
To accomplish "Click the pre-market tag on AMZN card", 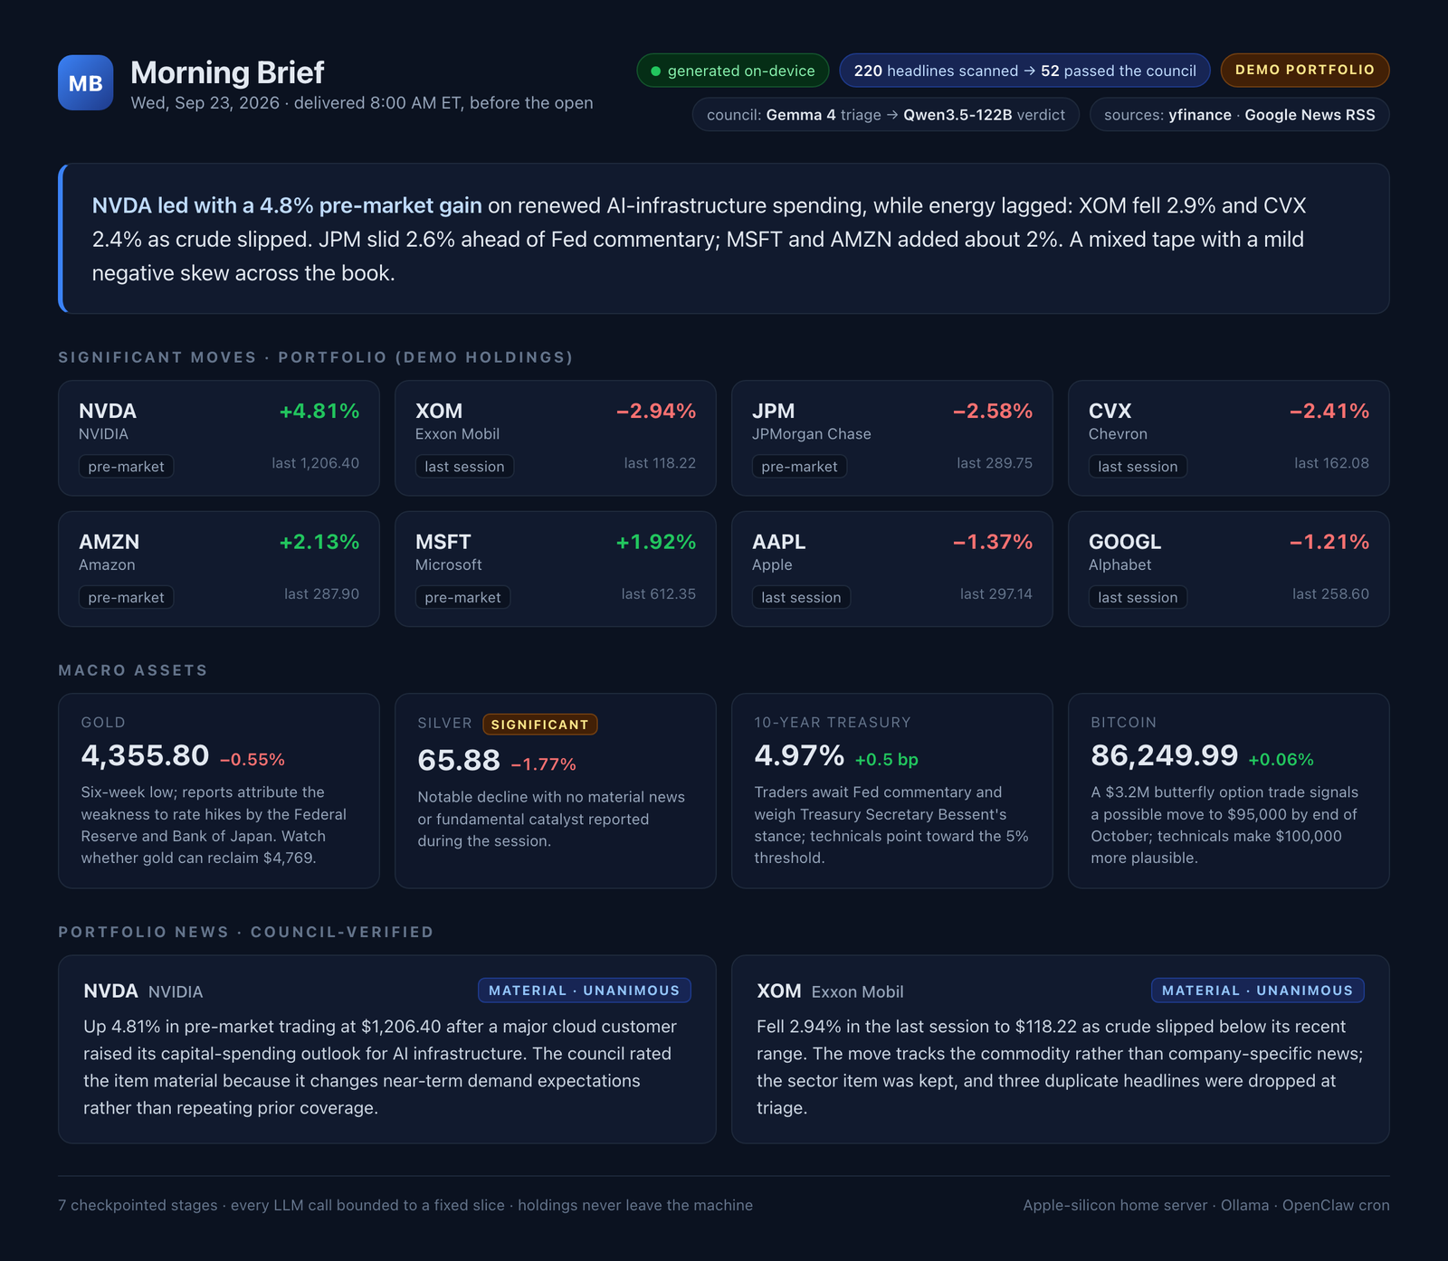I will click(x=126, y=598).
